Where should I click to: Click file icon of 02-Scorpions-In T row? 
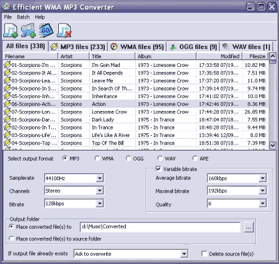click(7, 127)
